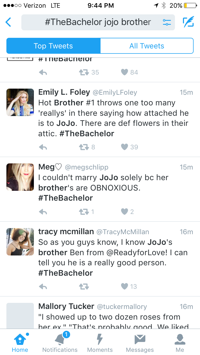The image size is (200, 355).
Task: Switch to All Tweets view
Action: click(147, 46)
